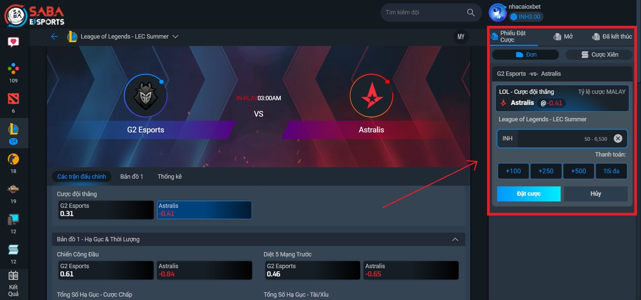The height and width of the screenshot is (300, 641).
Task: Expand League of Legends - LEC Summer dropdown
Action: click(175, 37)
